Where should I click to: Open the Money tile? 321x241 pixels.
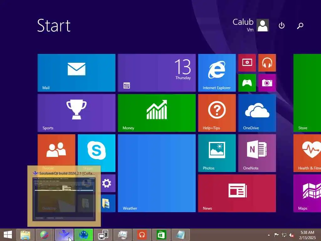[x=157, y=113]
